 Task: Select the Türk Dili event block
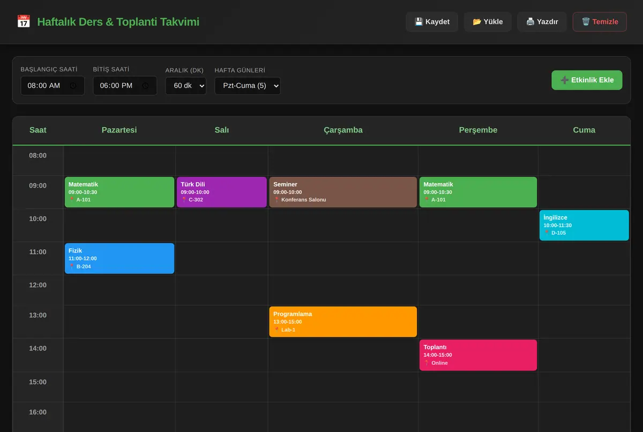coord(222,192)
